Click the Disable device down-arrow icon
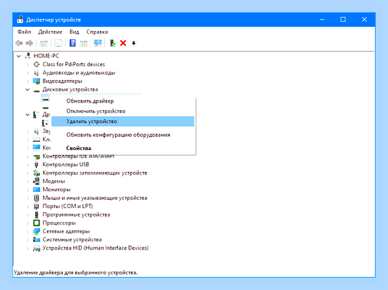The image size is (388, 290). click(134, 43)
